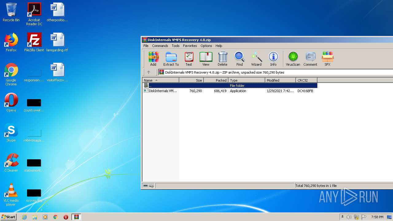
Task: Open Windows Explorer from taskbar
Action: [x=35, y=217]
